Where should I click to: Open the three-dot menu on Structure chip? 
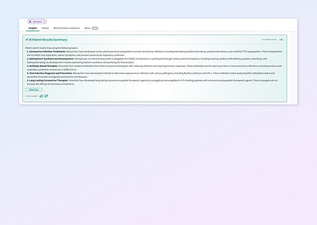tap(45, 22)
